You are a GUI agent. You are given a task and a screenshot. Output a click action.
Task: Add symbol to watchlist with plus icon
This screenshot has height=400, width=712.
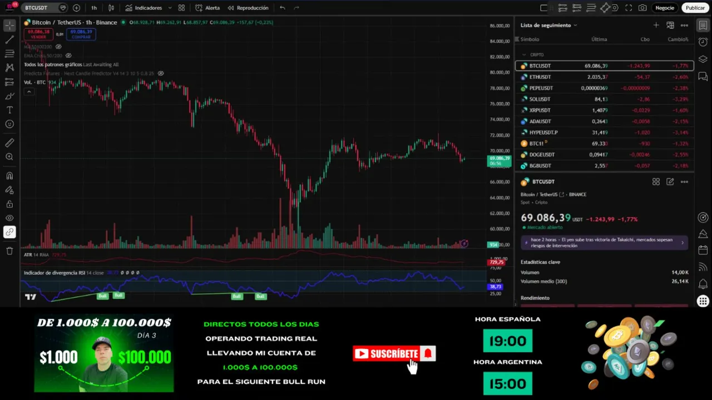tap(656, 25)
